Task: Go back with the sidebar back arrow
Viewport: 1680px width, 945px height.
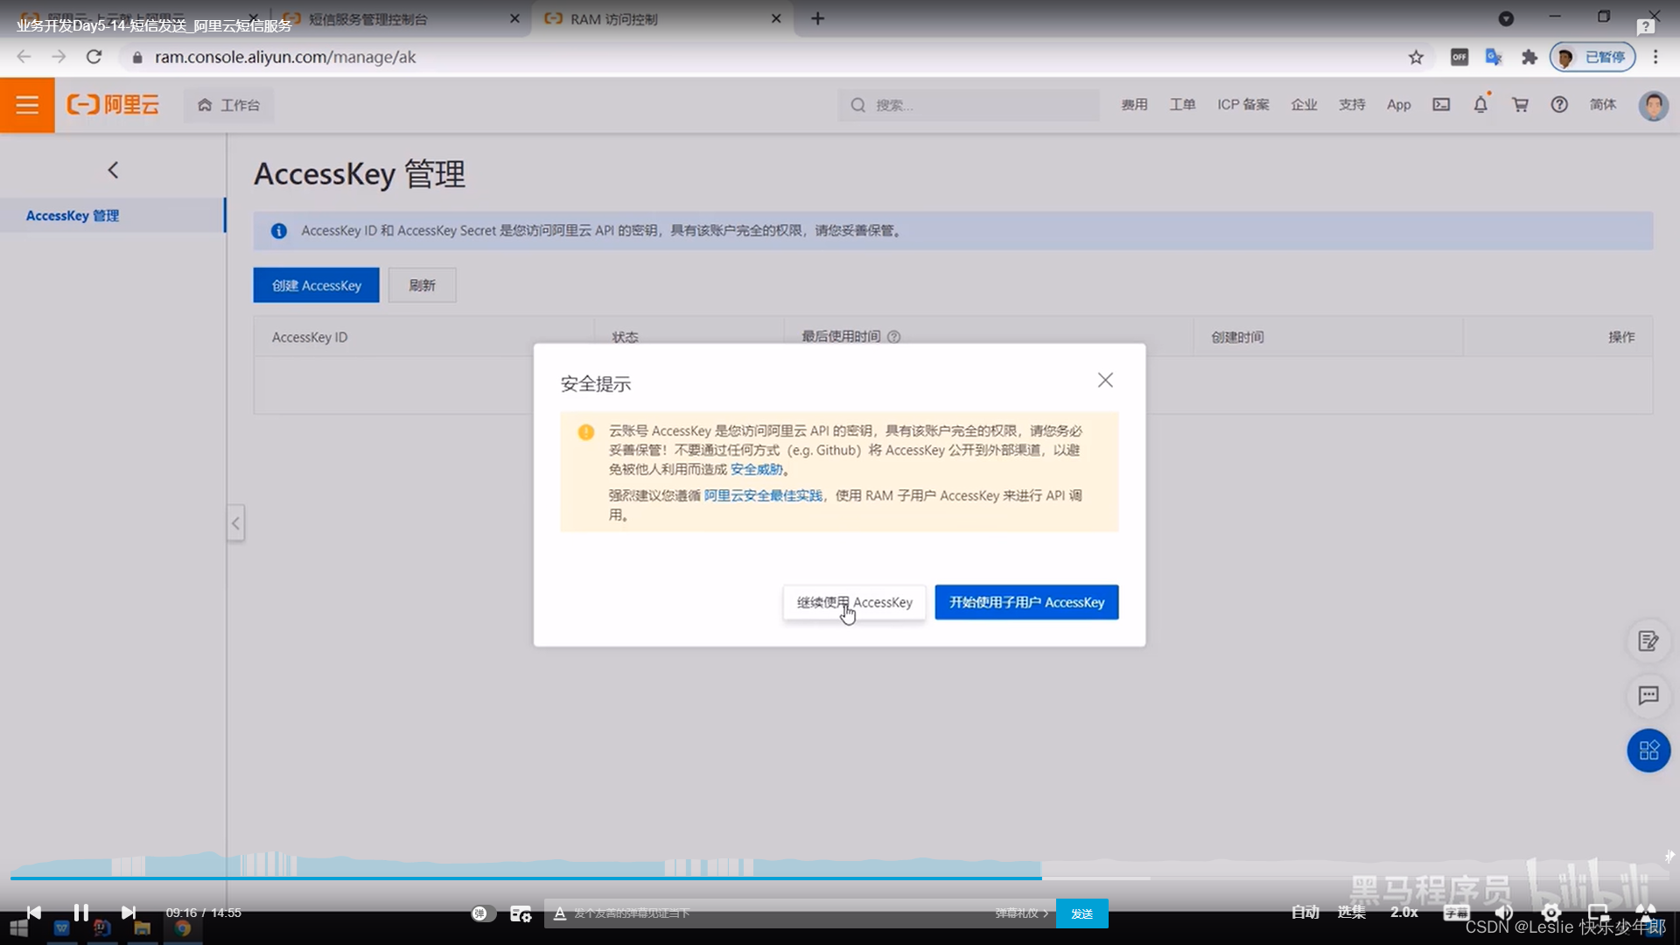Action: tap(113, 170)
